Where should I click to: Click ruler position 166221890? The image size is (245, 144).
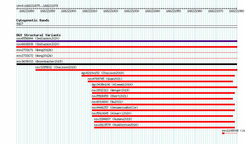tap(48, 11)
